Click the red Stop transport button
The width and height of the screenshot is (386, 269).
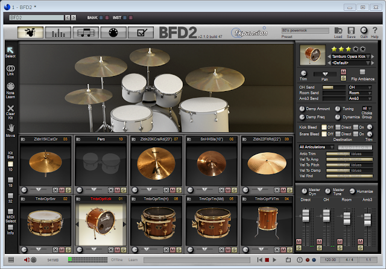point(267,260)
